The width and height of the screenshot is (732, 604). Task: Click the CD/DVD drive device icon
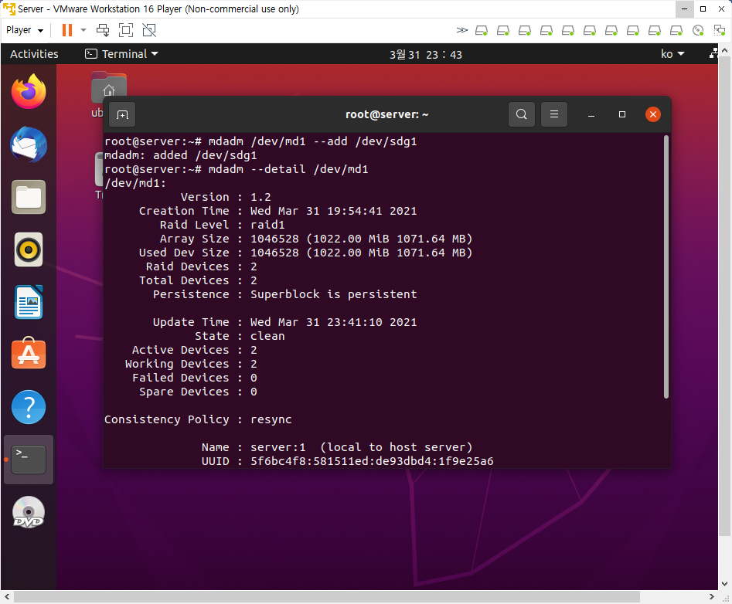point(698,31)
